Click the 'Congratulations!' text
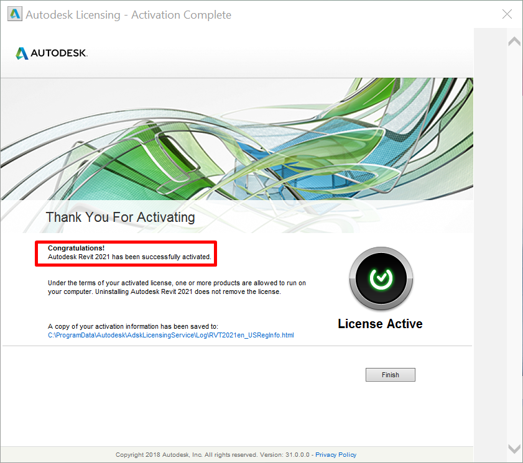 (x=76, y=248)
